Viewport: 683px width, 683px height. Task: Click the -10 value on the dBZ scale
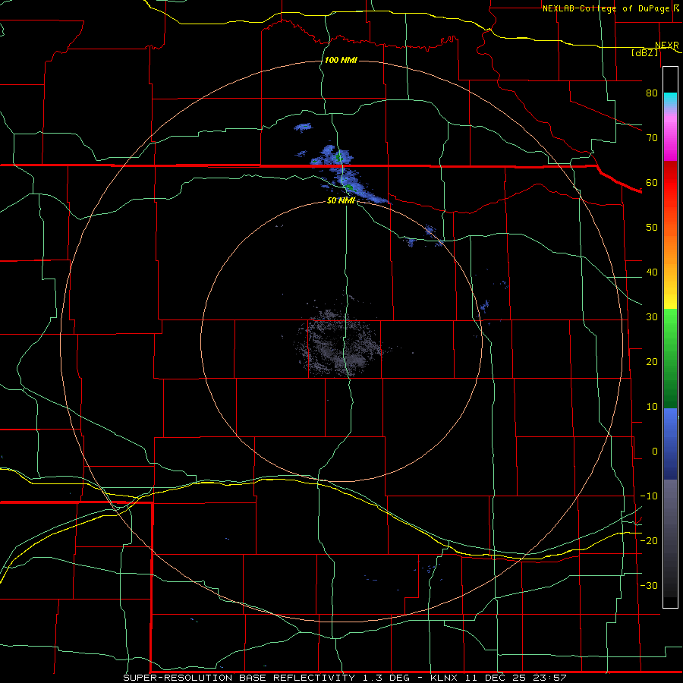[649, 496]
